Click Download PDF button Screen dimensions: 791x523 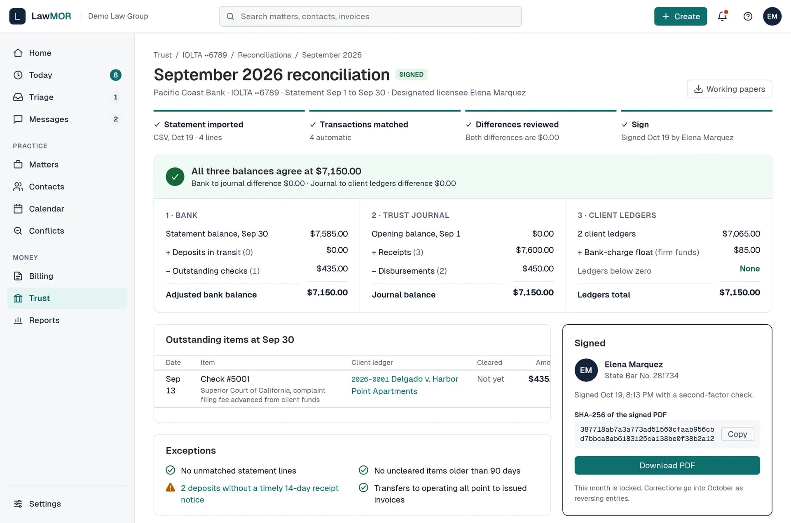tap(667, 465)
